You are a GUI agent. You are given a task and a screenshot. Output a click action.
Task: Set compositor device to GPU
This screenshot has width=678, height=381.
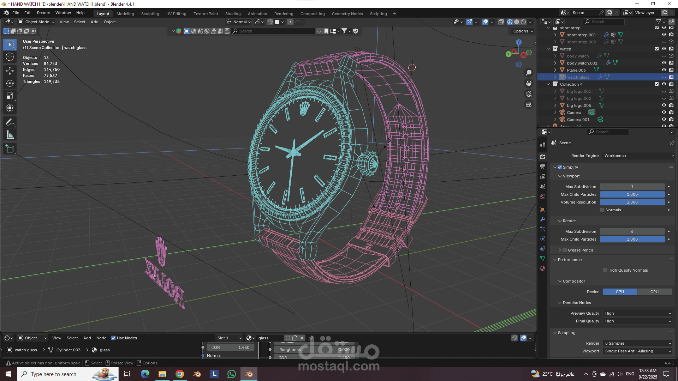point(654,292)
